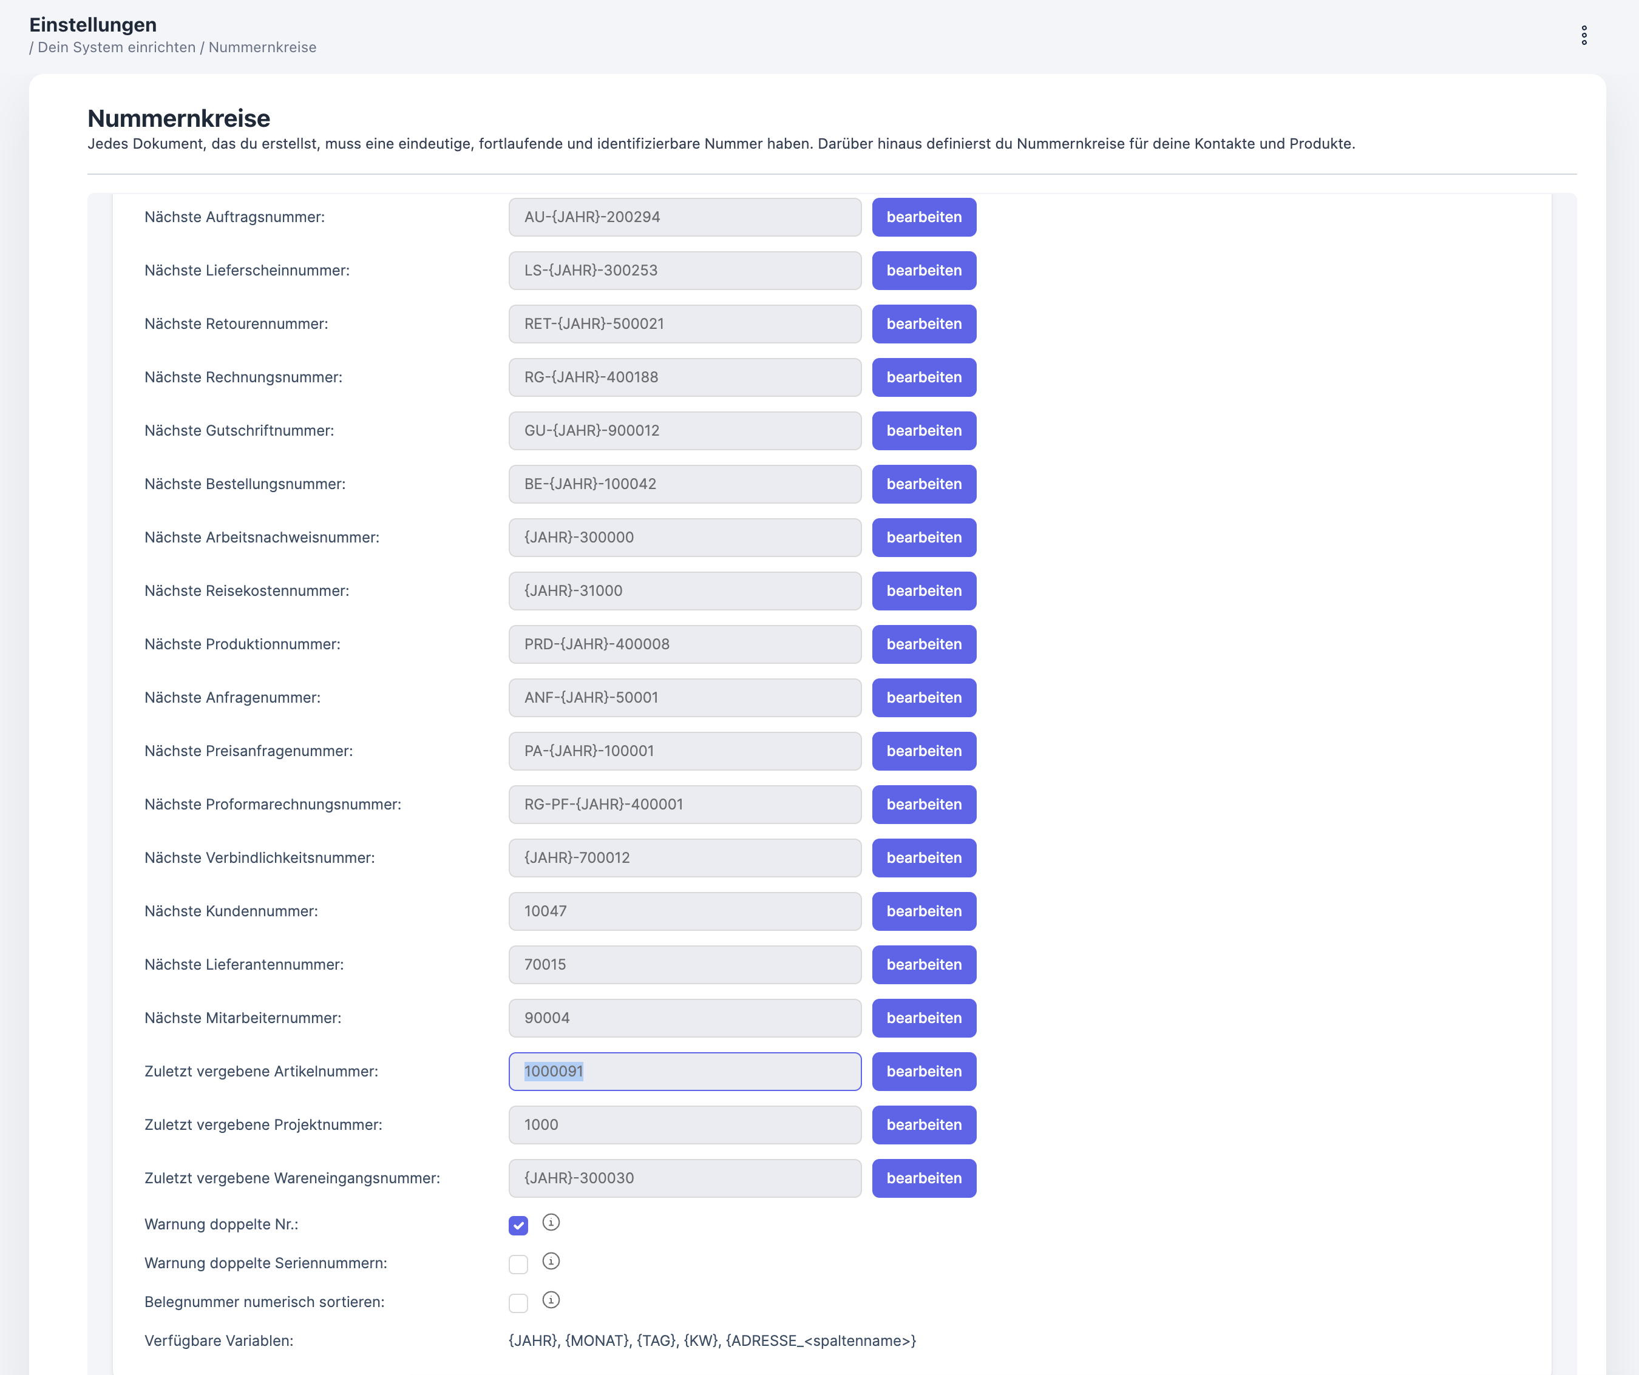Focus the Artikelnummer field showing 1000091
Screen dimensions: 1639x1375
pyautogui.click(x=685, y=1070)
